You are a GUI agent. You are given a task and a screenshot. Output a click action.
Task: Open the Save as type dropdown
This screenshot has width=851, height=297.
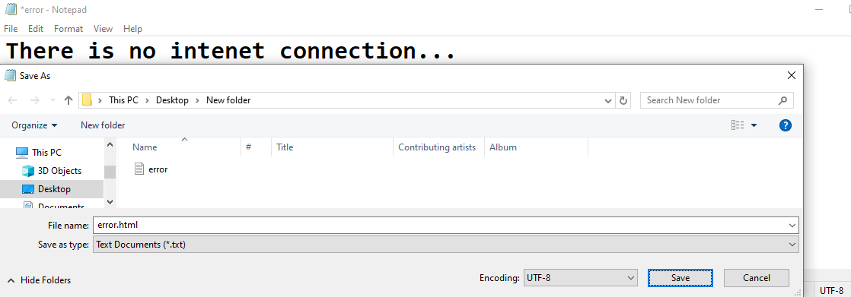445,245
